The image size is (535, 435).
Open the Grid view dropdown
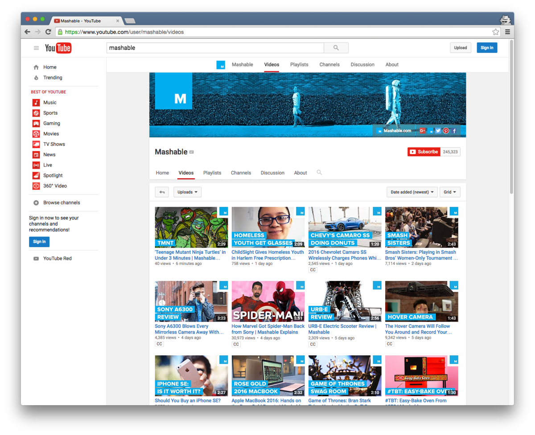(450, 192)
